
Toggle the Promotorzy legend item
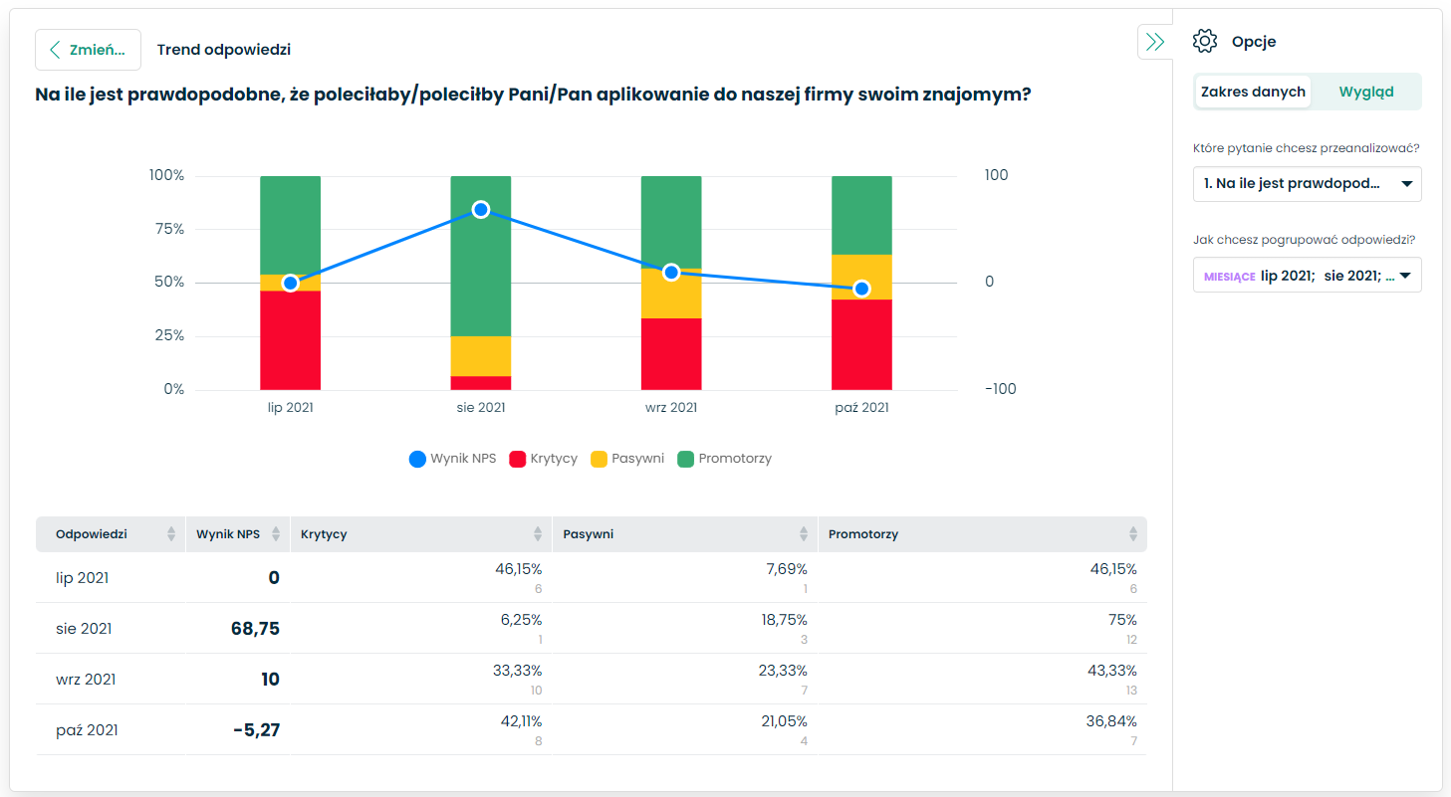(725, 459)
